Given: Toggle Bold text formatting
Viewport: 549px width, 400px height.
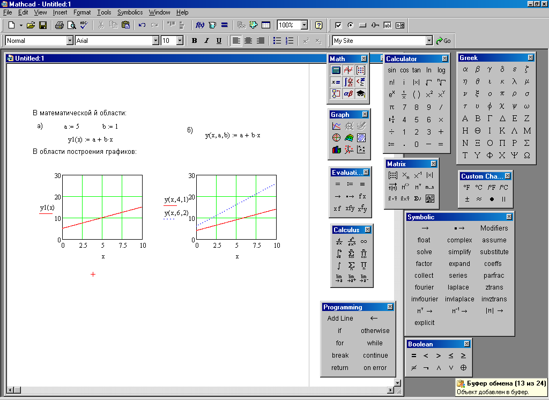Looking at the screenshot, I should [x=194, y=41].
